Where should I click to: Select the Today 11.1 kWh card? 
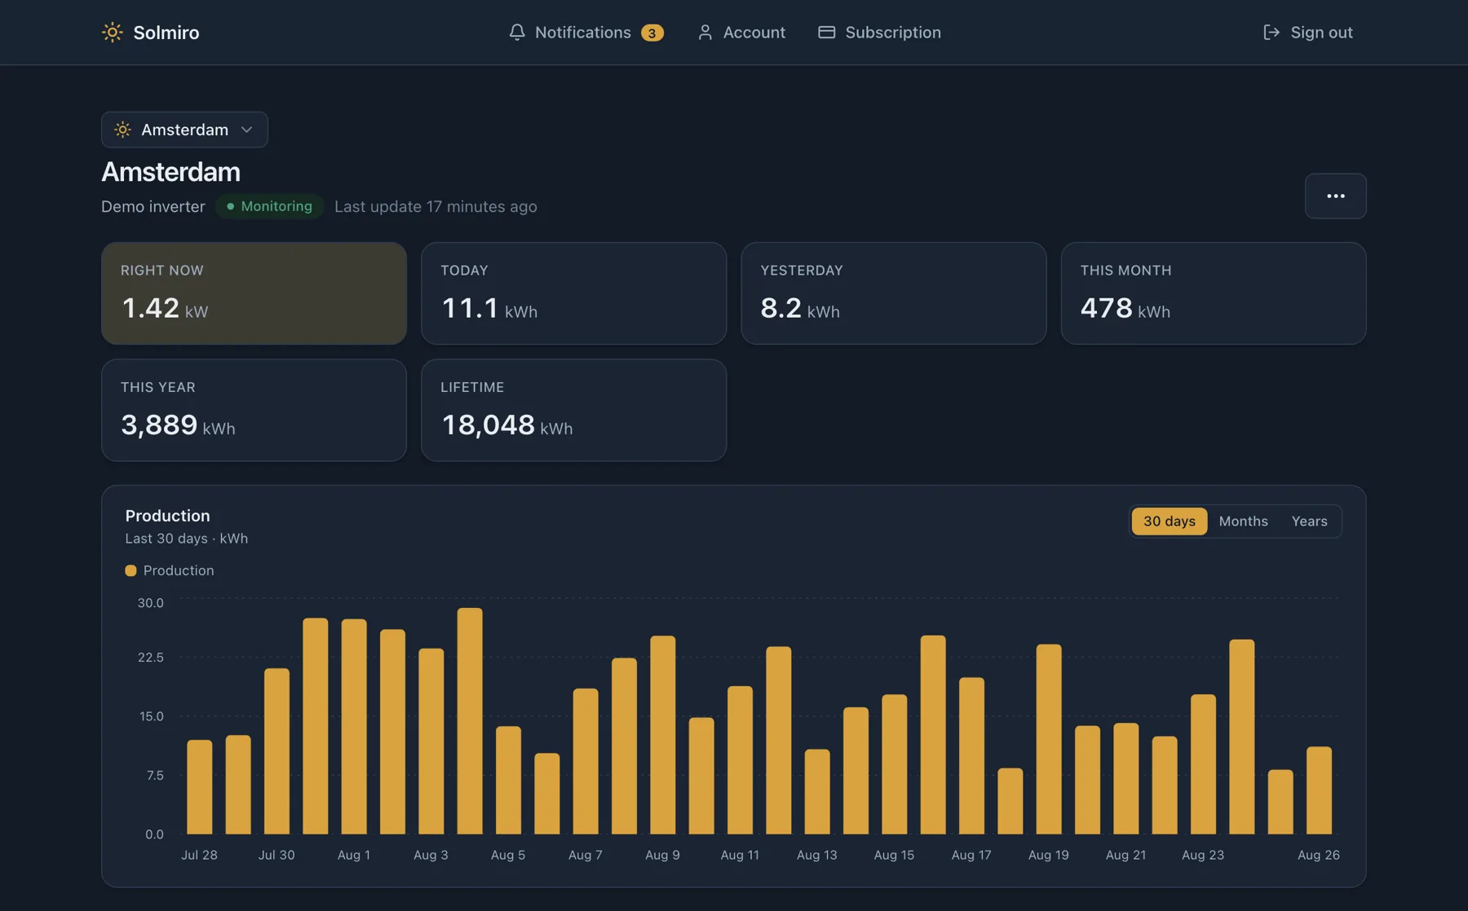click(573, 293)
